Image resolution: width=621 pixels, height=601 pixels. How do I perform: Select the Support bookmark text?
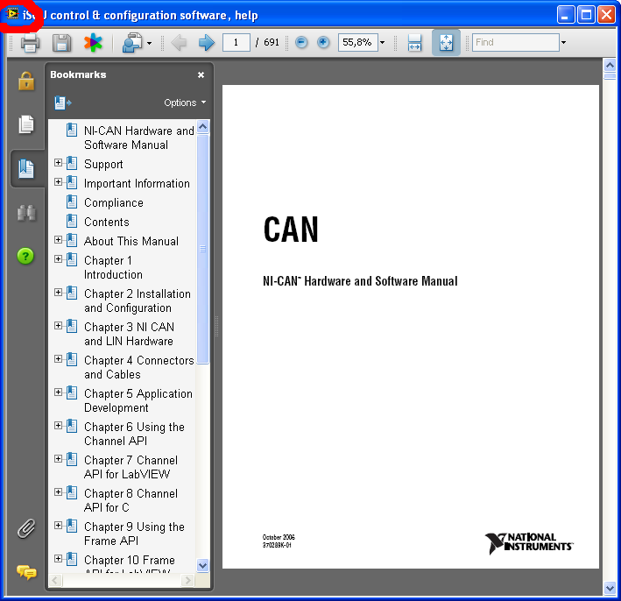tap(103, 164)
